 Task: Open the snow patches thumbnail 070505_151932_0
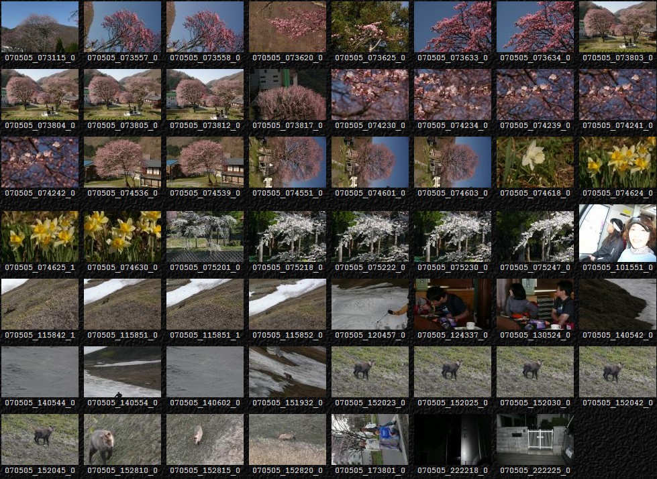(287, 372)
